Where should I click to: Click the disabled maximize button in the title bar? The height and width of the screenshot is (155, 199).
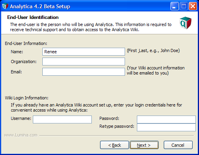(x=184, y=6)
